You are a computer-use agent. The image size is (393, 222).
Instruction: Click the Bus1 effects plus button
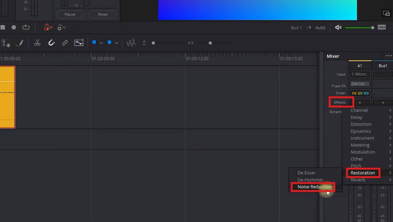coord(383,102)
